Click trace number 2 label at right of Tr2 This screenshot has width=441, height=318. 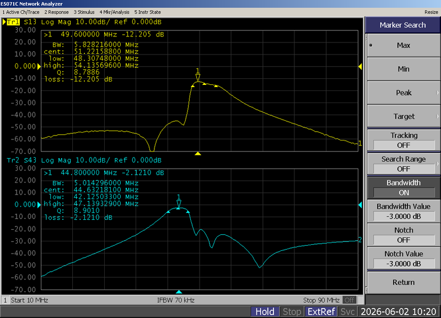click(360, 240)
